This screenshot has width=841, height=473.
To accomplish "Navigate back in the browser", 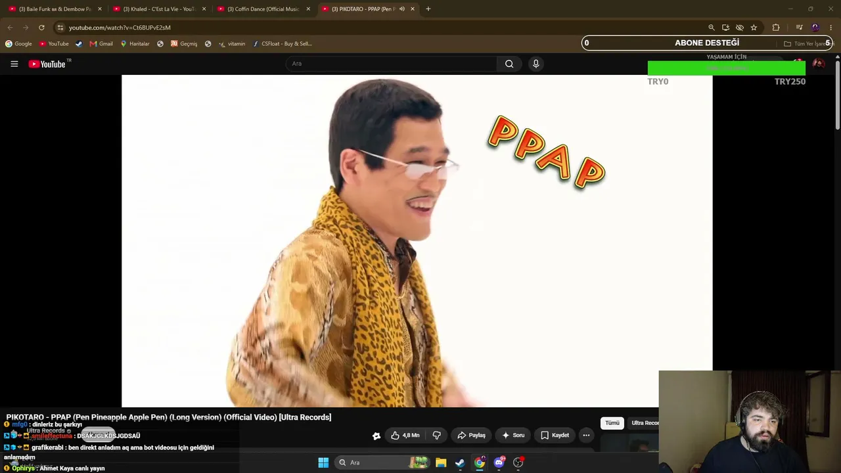I will pos(10,28).
